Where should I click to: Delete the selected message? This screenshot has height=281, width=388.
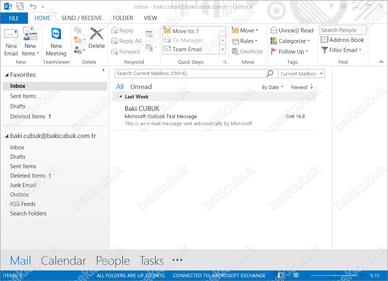97,38
